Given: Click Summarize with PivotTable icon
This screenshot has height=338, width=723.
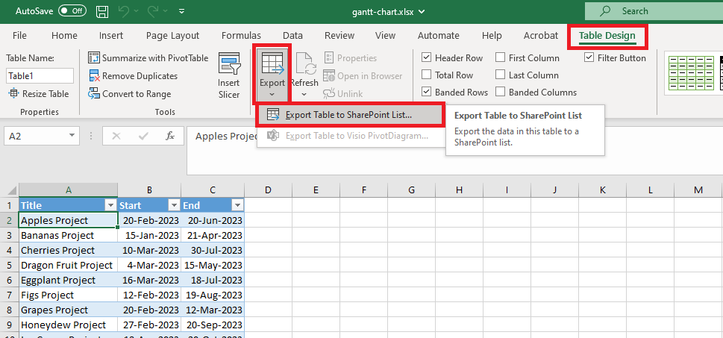Looking at the screenshot, I should tap(94, 58).
